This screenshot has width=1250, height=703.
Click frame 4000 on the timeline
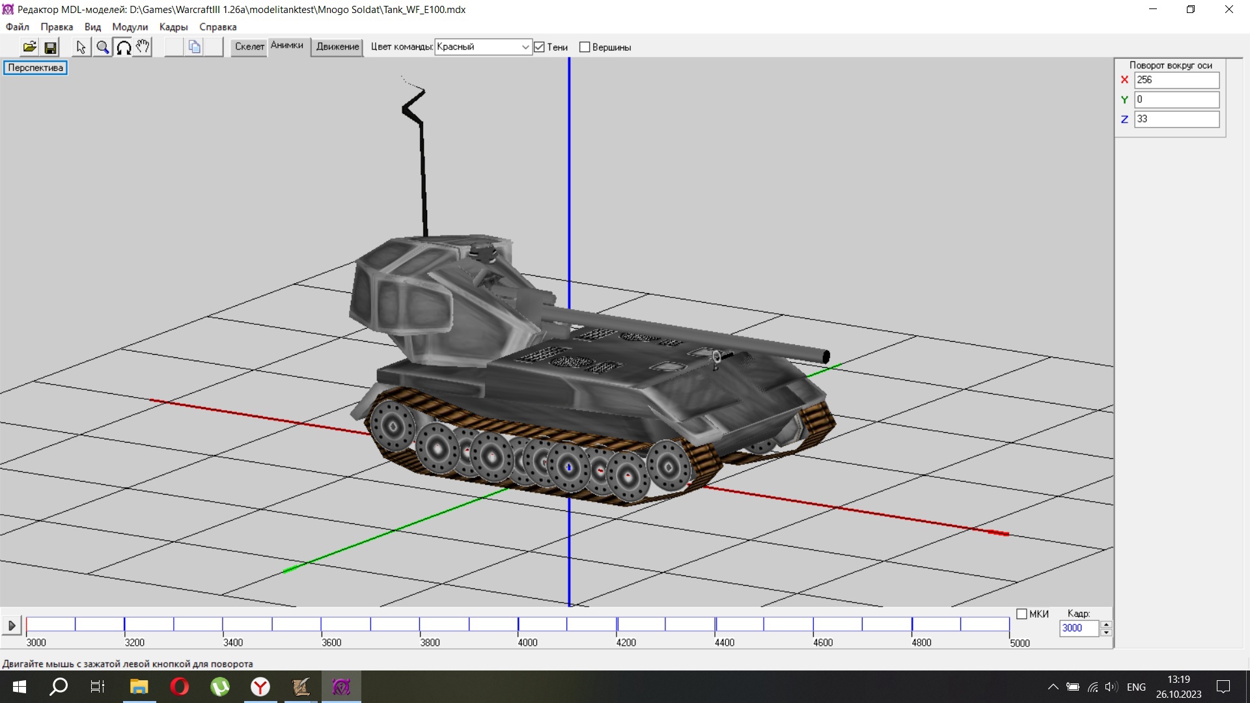(x=518, y=625)
